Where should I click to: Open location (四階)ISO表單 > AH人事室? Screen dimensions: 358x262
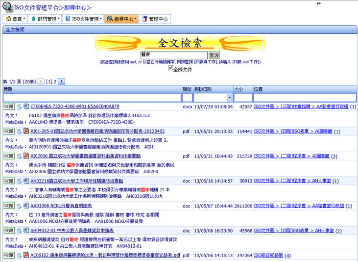click(x=294, y=231)
